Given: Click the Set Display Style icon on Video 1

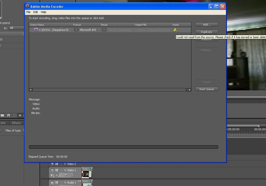Looking at the screenshot, I should click(53, 175).
